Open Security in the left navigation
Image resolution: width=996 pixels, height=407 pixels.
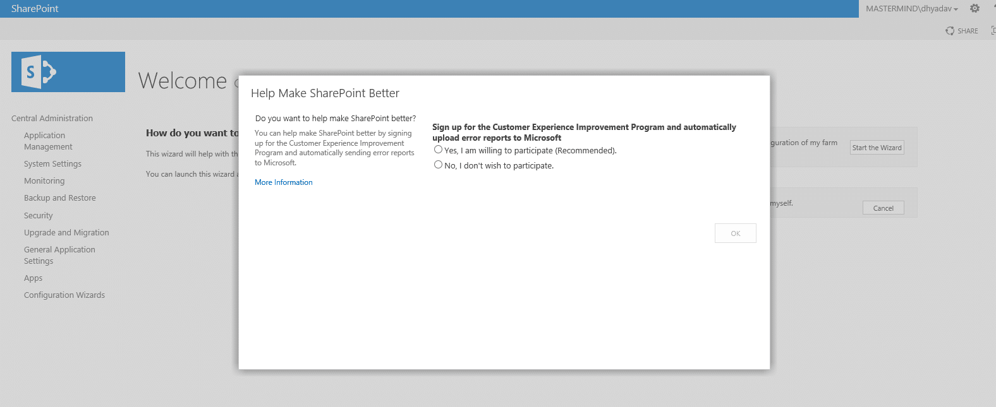pos(39,216)
